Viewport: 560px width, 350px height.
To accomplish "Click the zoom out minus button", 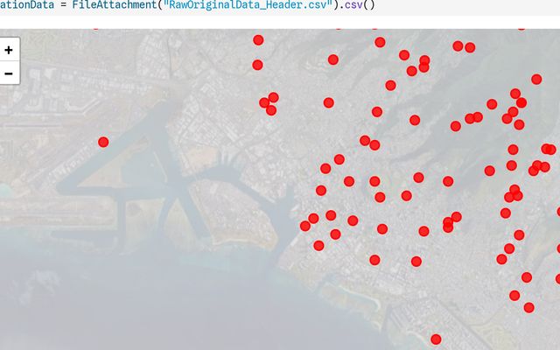I will click(9, 73).
